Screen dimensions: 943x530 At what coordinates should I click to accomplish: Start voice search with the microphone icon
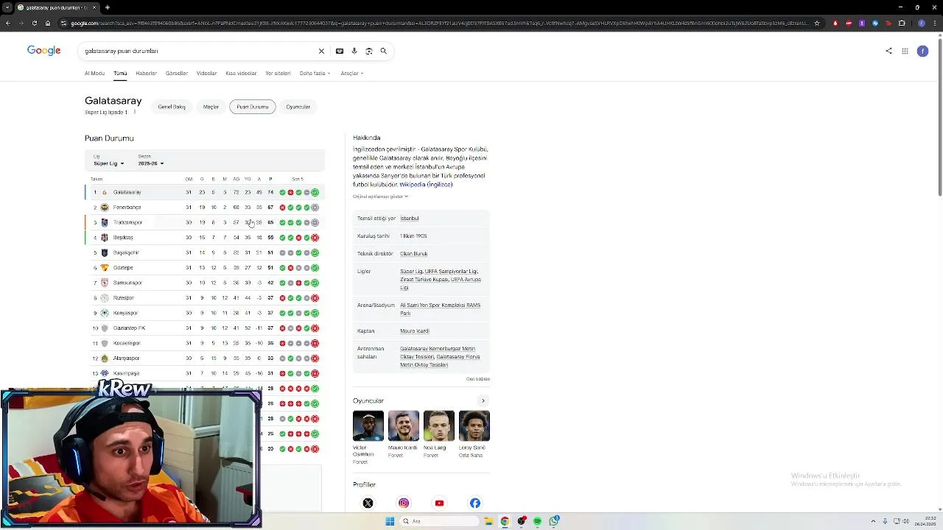pyautogui.click(x=354, y=51)
